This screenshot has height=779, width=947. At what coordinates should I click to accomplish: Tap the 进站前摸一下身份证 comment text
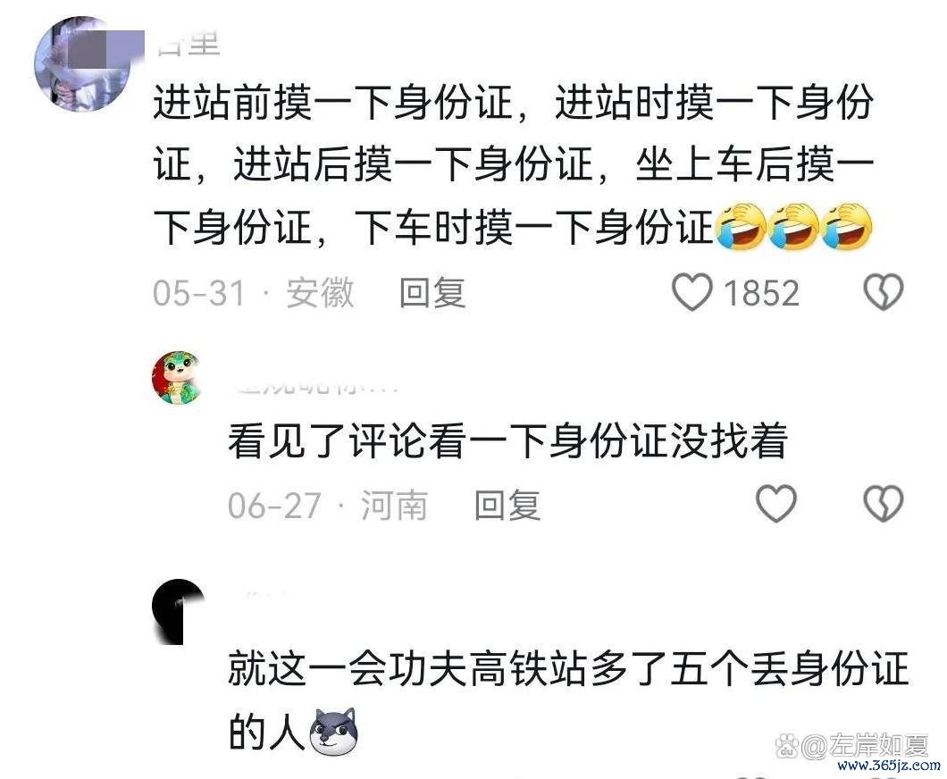[x=513, y=164]
